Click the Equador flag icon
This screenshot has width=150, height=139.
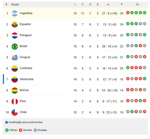tap(15, 24)
